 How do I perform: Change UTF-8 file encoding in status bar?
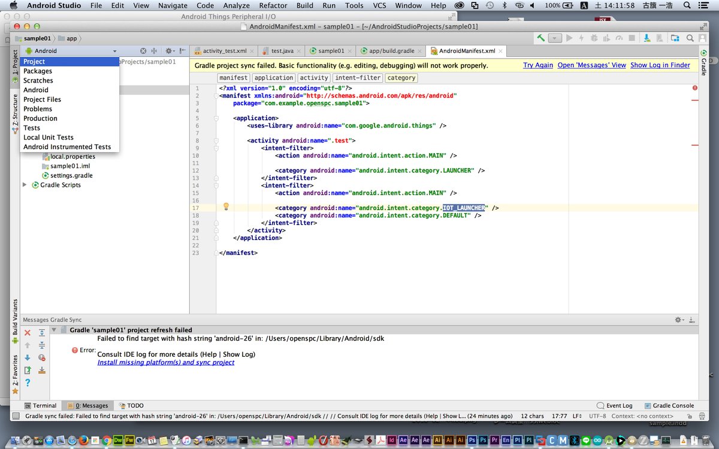(x=597, y=416)
